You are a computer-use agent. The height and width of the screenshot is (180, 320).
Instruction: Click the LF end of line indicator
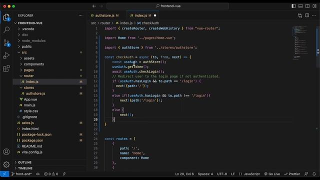click(x=233, y=174)
